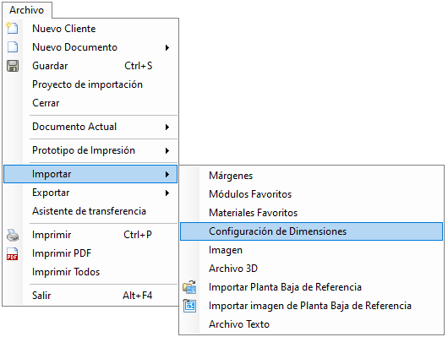Expand the Nuevo Documento submenu arrow
This screenshot has height=337, width=448.
click(x=167, y=47)
